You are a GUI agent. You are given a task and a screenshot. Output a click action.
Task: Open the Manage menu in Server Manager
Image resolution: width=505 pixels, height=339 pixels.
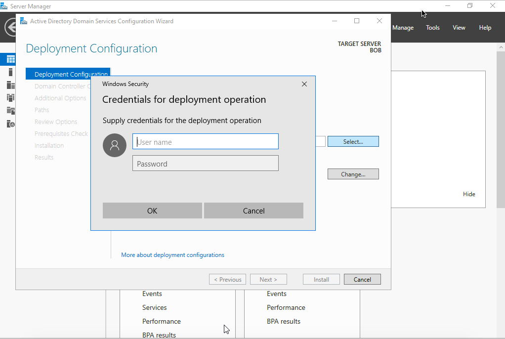coord(403,28)
